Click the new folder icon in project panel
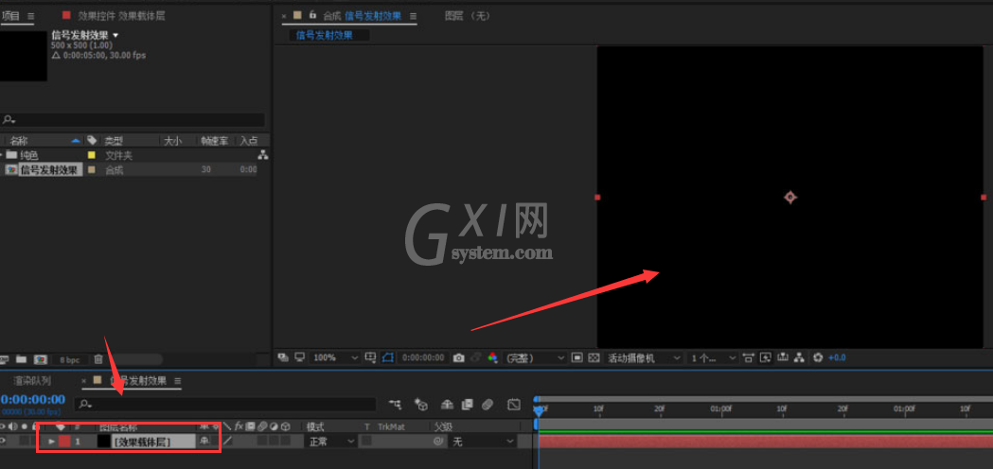993x469 pixels. [22, 359]
